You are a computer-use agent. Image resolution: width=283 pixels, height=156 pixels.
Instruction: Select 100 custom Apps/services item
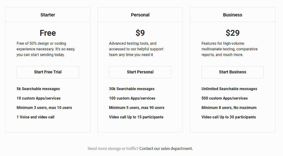(132, 98)
